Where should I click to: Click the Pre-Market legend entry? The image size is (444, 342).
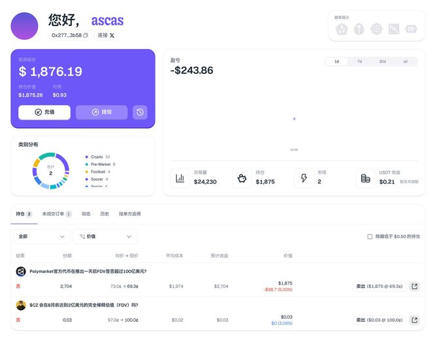101,164
